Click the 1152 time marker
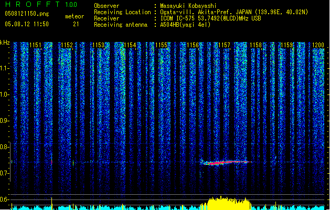Screen dimensions: 330x210 click(67, 45)
